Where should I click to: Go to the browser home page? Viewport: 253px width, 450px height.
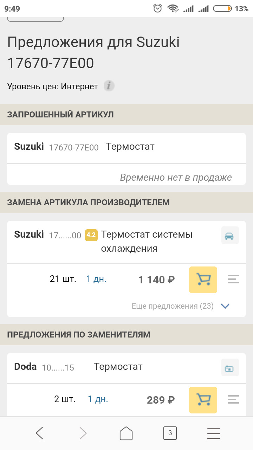click(126, 433)
